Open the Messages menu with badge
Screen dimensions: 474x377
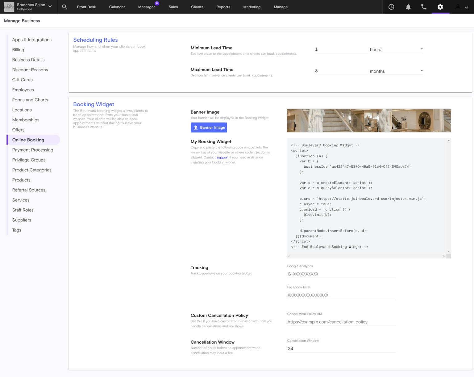tap(147, 6)
